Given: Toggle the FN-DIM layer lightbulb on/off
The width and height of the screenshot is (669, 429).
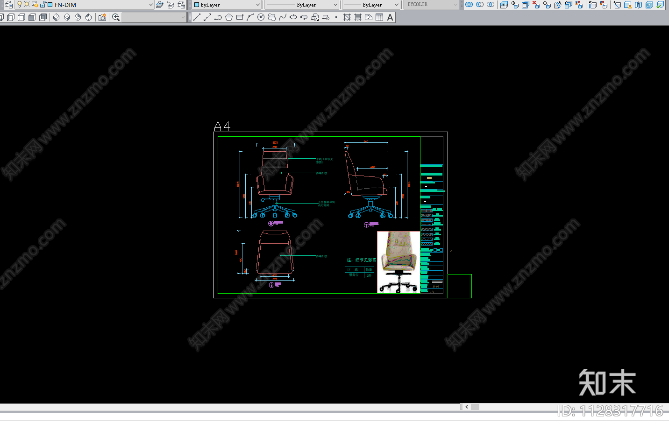Looking at the screenshot, I should 20,4.
